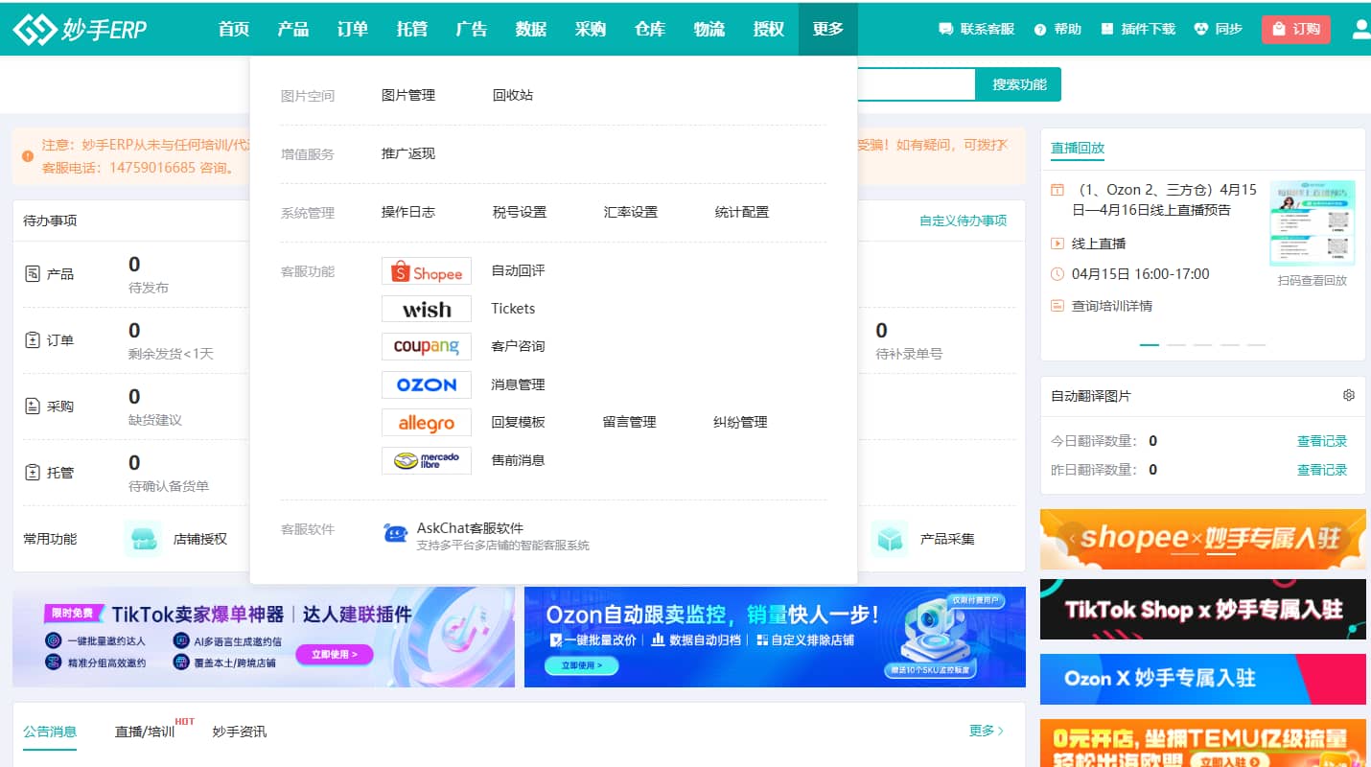
Task: Click the 联系客服 chat icon
Action: click(946, 29)
